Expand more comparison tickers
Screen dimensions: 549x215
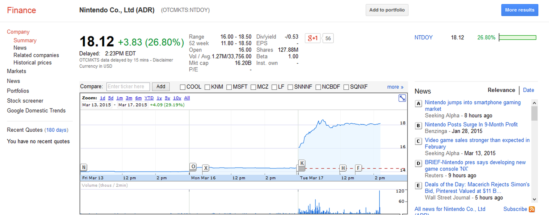[395, 87]
